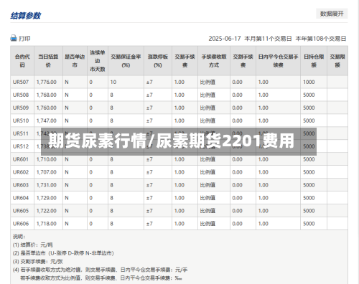The image size is (359, 284).
Task: Click 比例值 in the UR604 row
Action: [208, 198]
